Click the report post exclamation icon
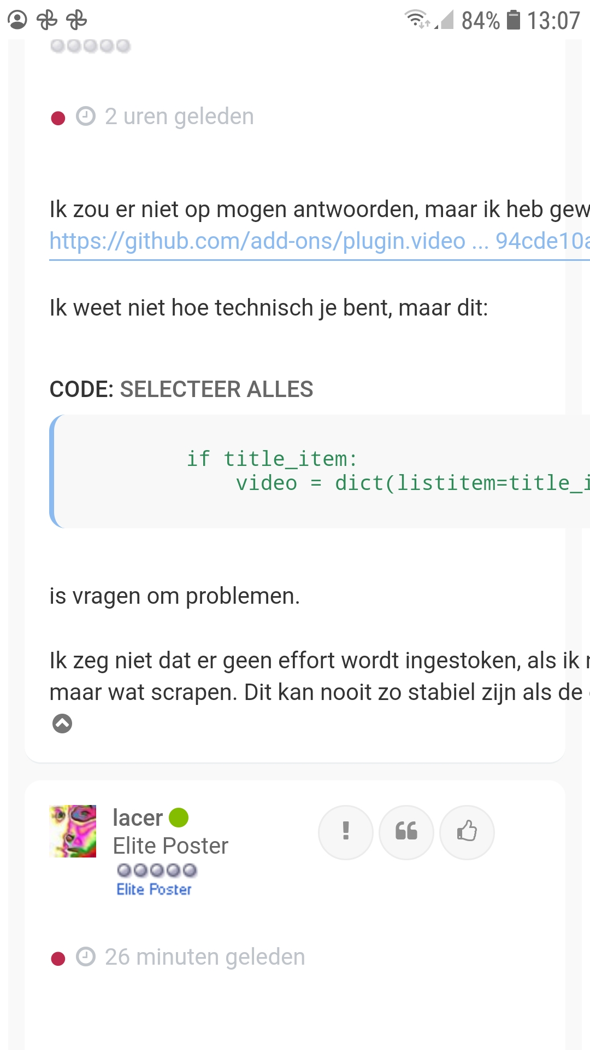The height and width of the screenshot is (1050, 590). click(345, 832)
